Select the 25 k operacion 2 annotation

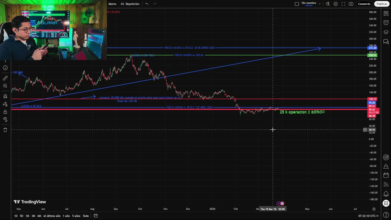302,112
